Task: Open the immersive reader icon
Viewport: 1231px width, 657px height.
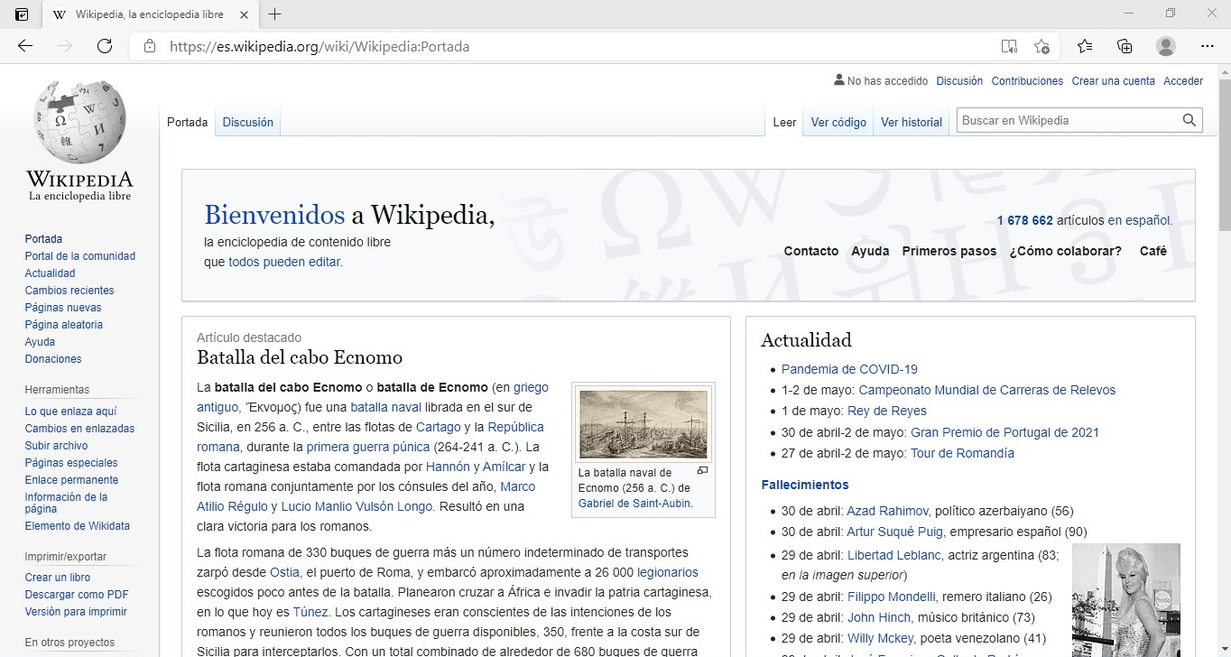Action: coord(1009,46)
